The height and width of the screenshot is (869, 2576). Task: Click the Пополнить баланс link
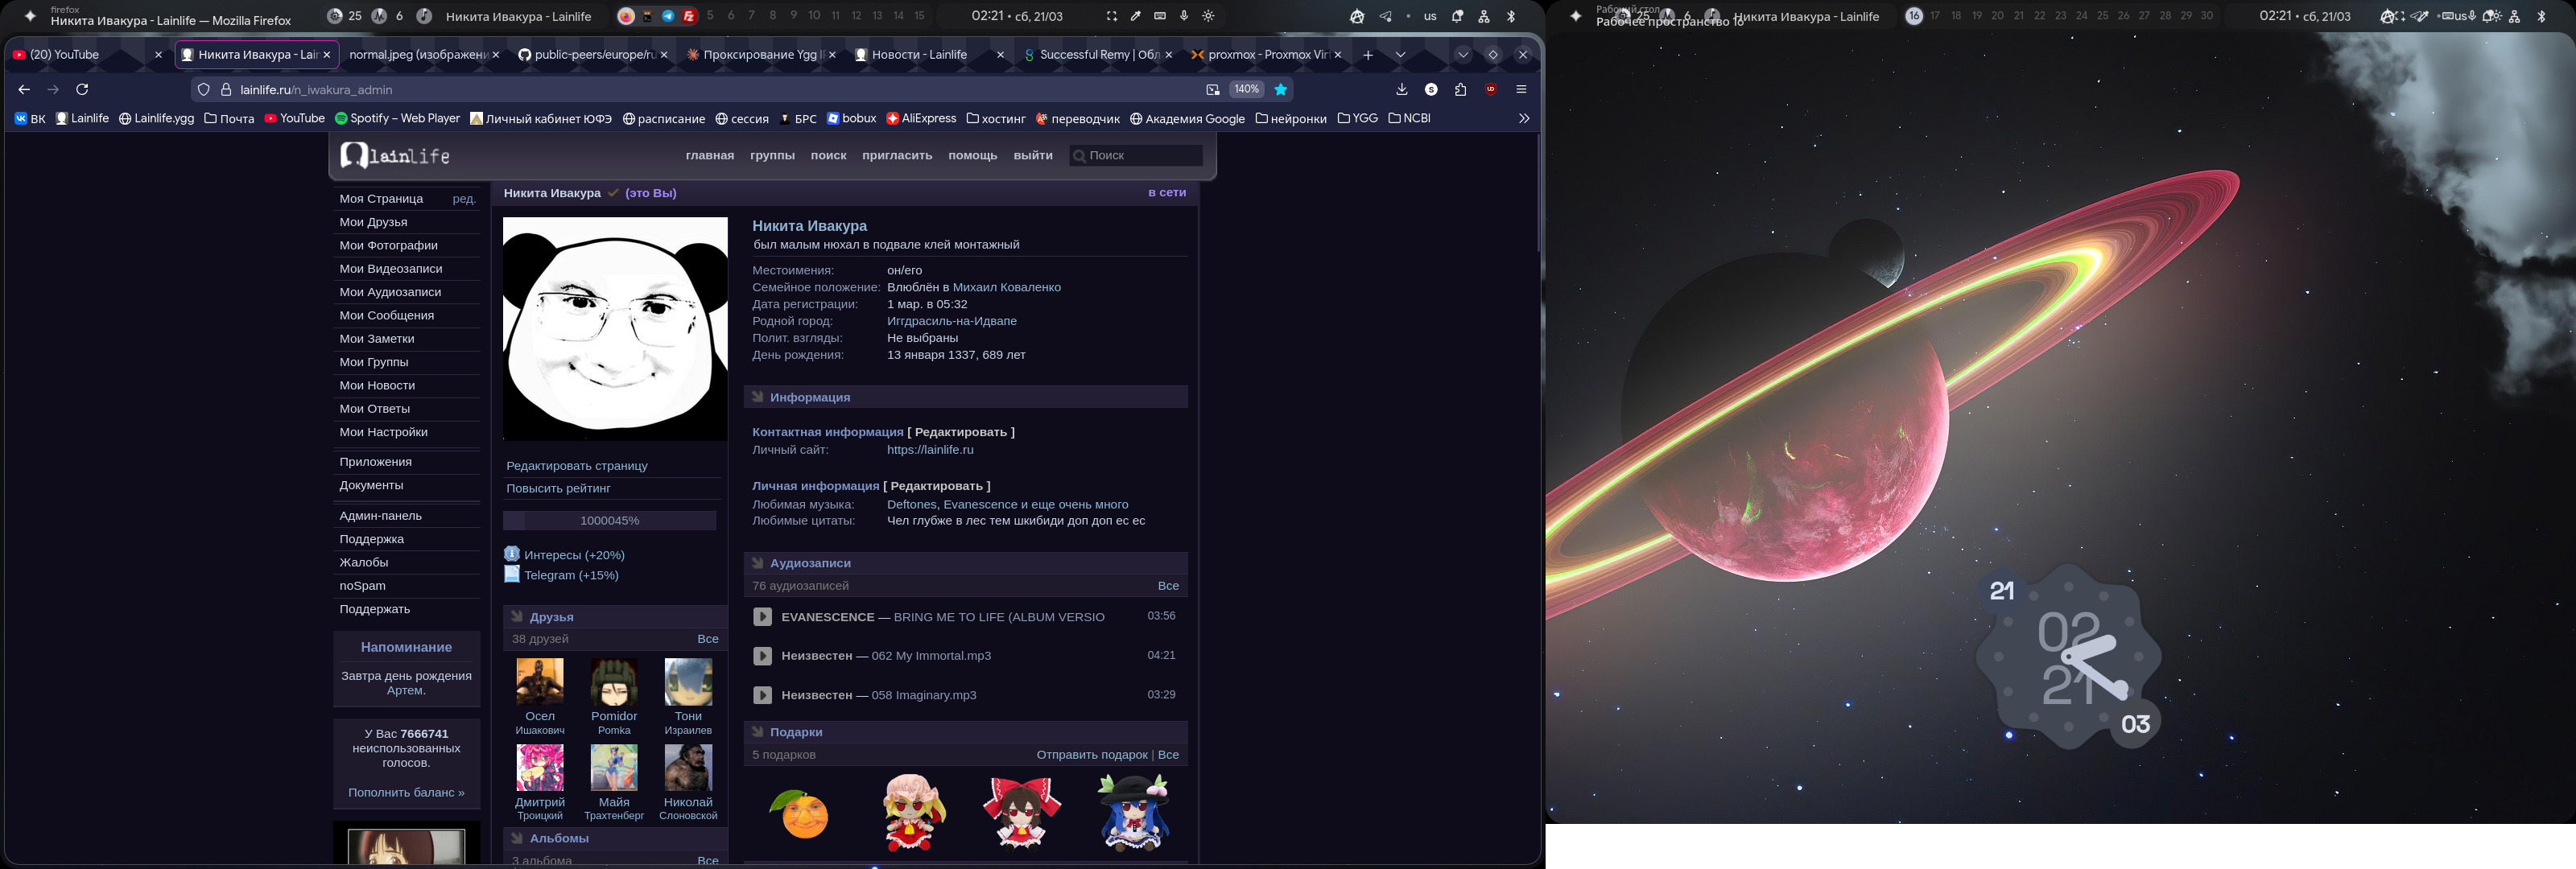pos(406,793)
